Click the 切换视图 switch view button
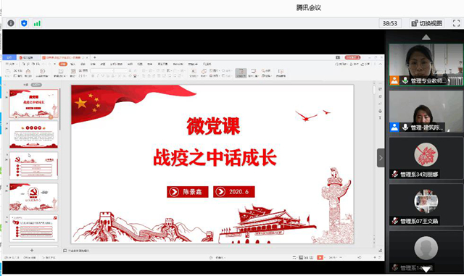 click(x=426, y=23)
